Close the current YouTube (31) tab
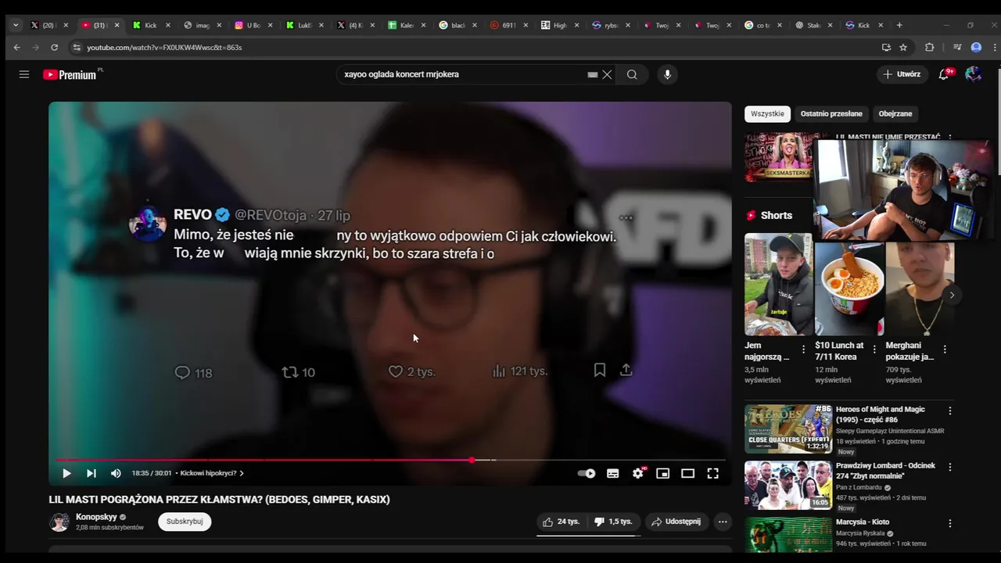This screenshot has width=1001, height=563. coord(117,25)
